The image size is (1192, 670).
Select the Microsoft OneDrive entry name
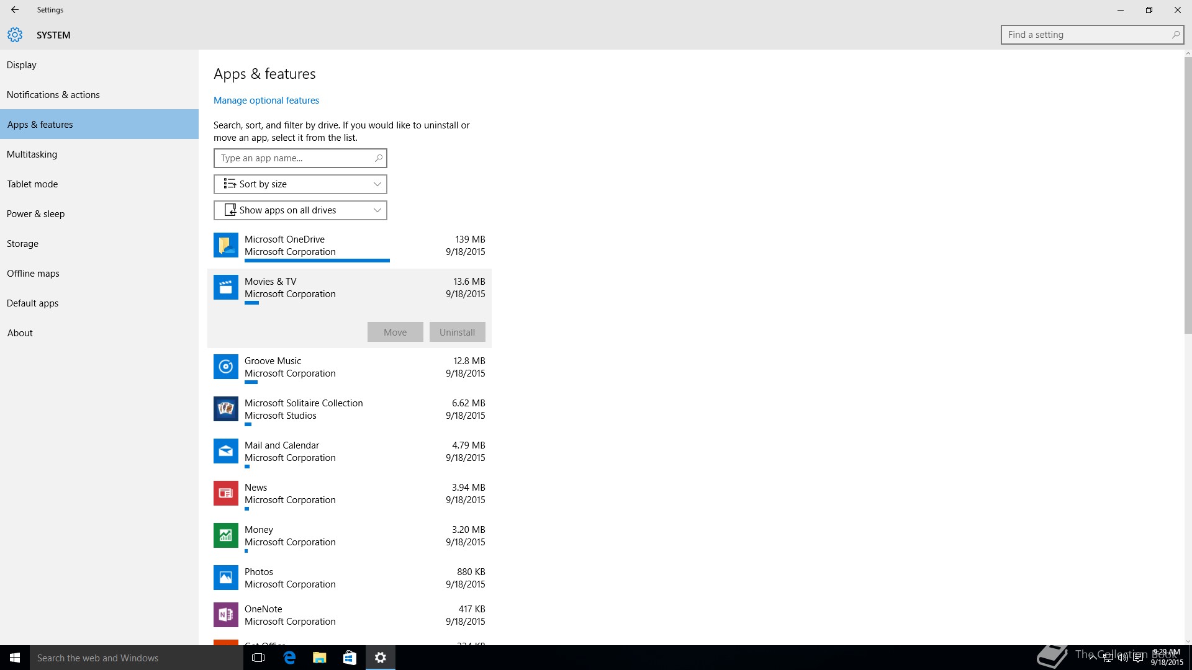pos(284,239)
